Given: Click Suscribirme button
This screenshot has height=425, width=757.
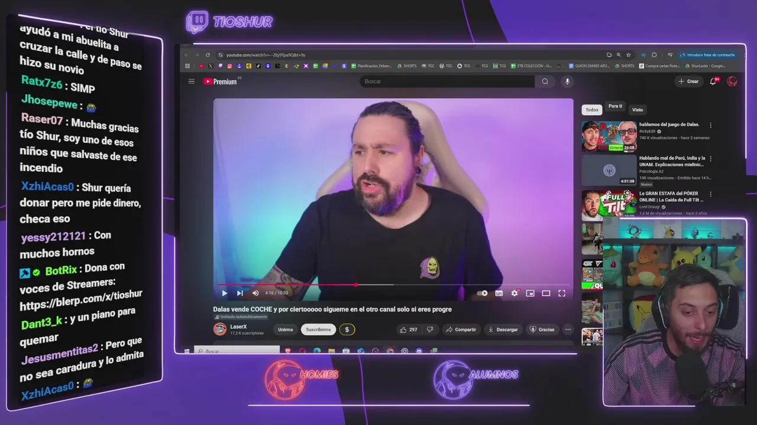Looking at the screenshot, I should point(318,329).
